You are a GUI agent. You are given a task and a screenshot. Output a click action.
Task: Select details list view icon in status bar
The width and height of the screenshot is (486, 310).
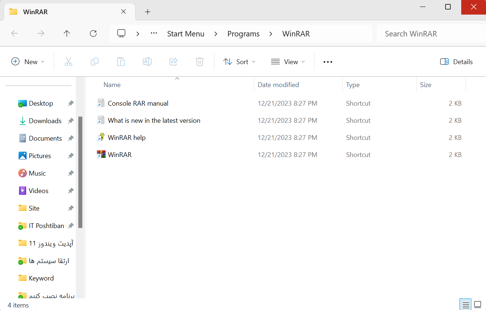(465, 305)
